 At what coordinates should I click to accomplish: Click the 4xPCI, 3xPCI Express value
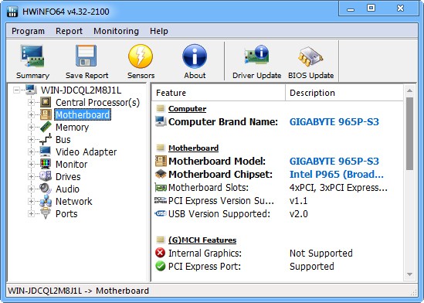pyautogui.click(x=338, y=188)
